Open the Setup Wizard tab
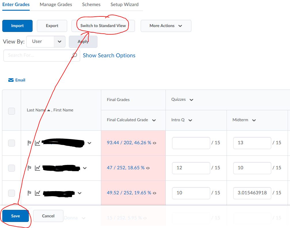Screen dimensions: 290x228 (124, 4)
